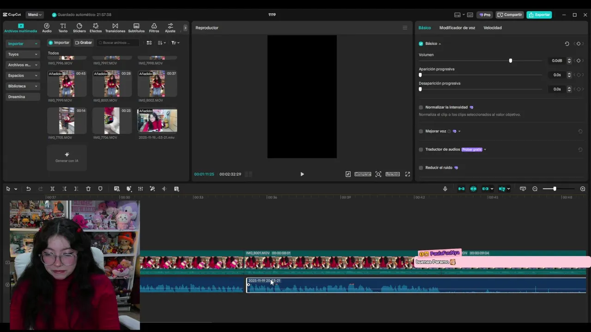Open the selection tool dropdown arrow

pyautogui.click(x=16, y=189)
